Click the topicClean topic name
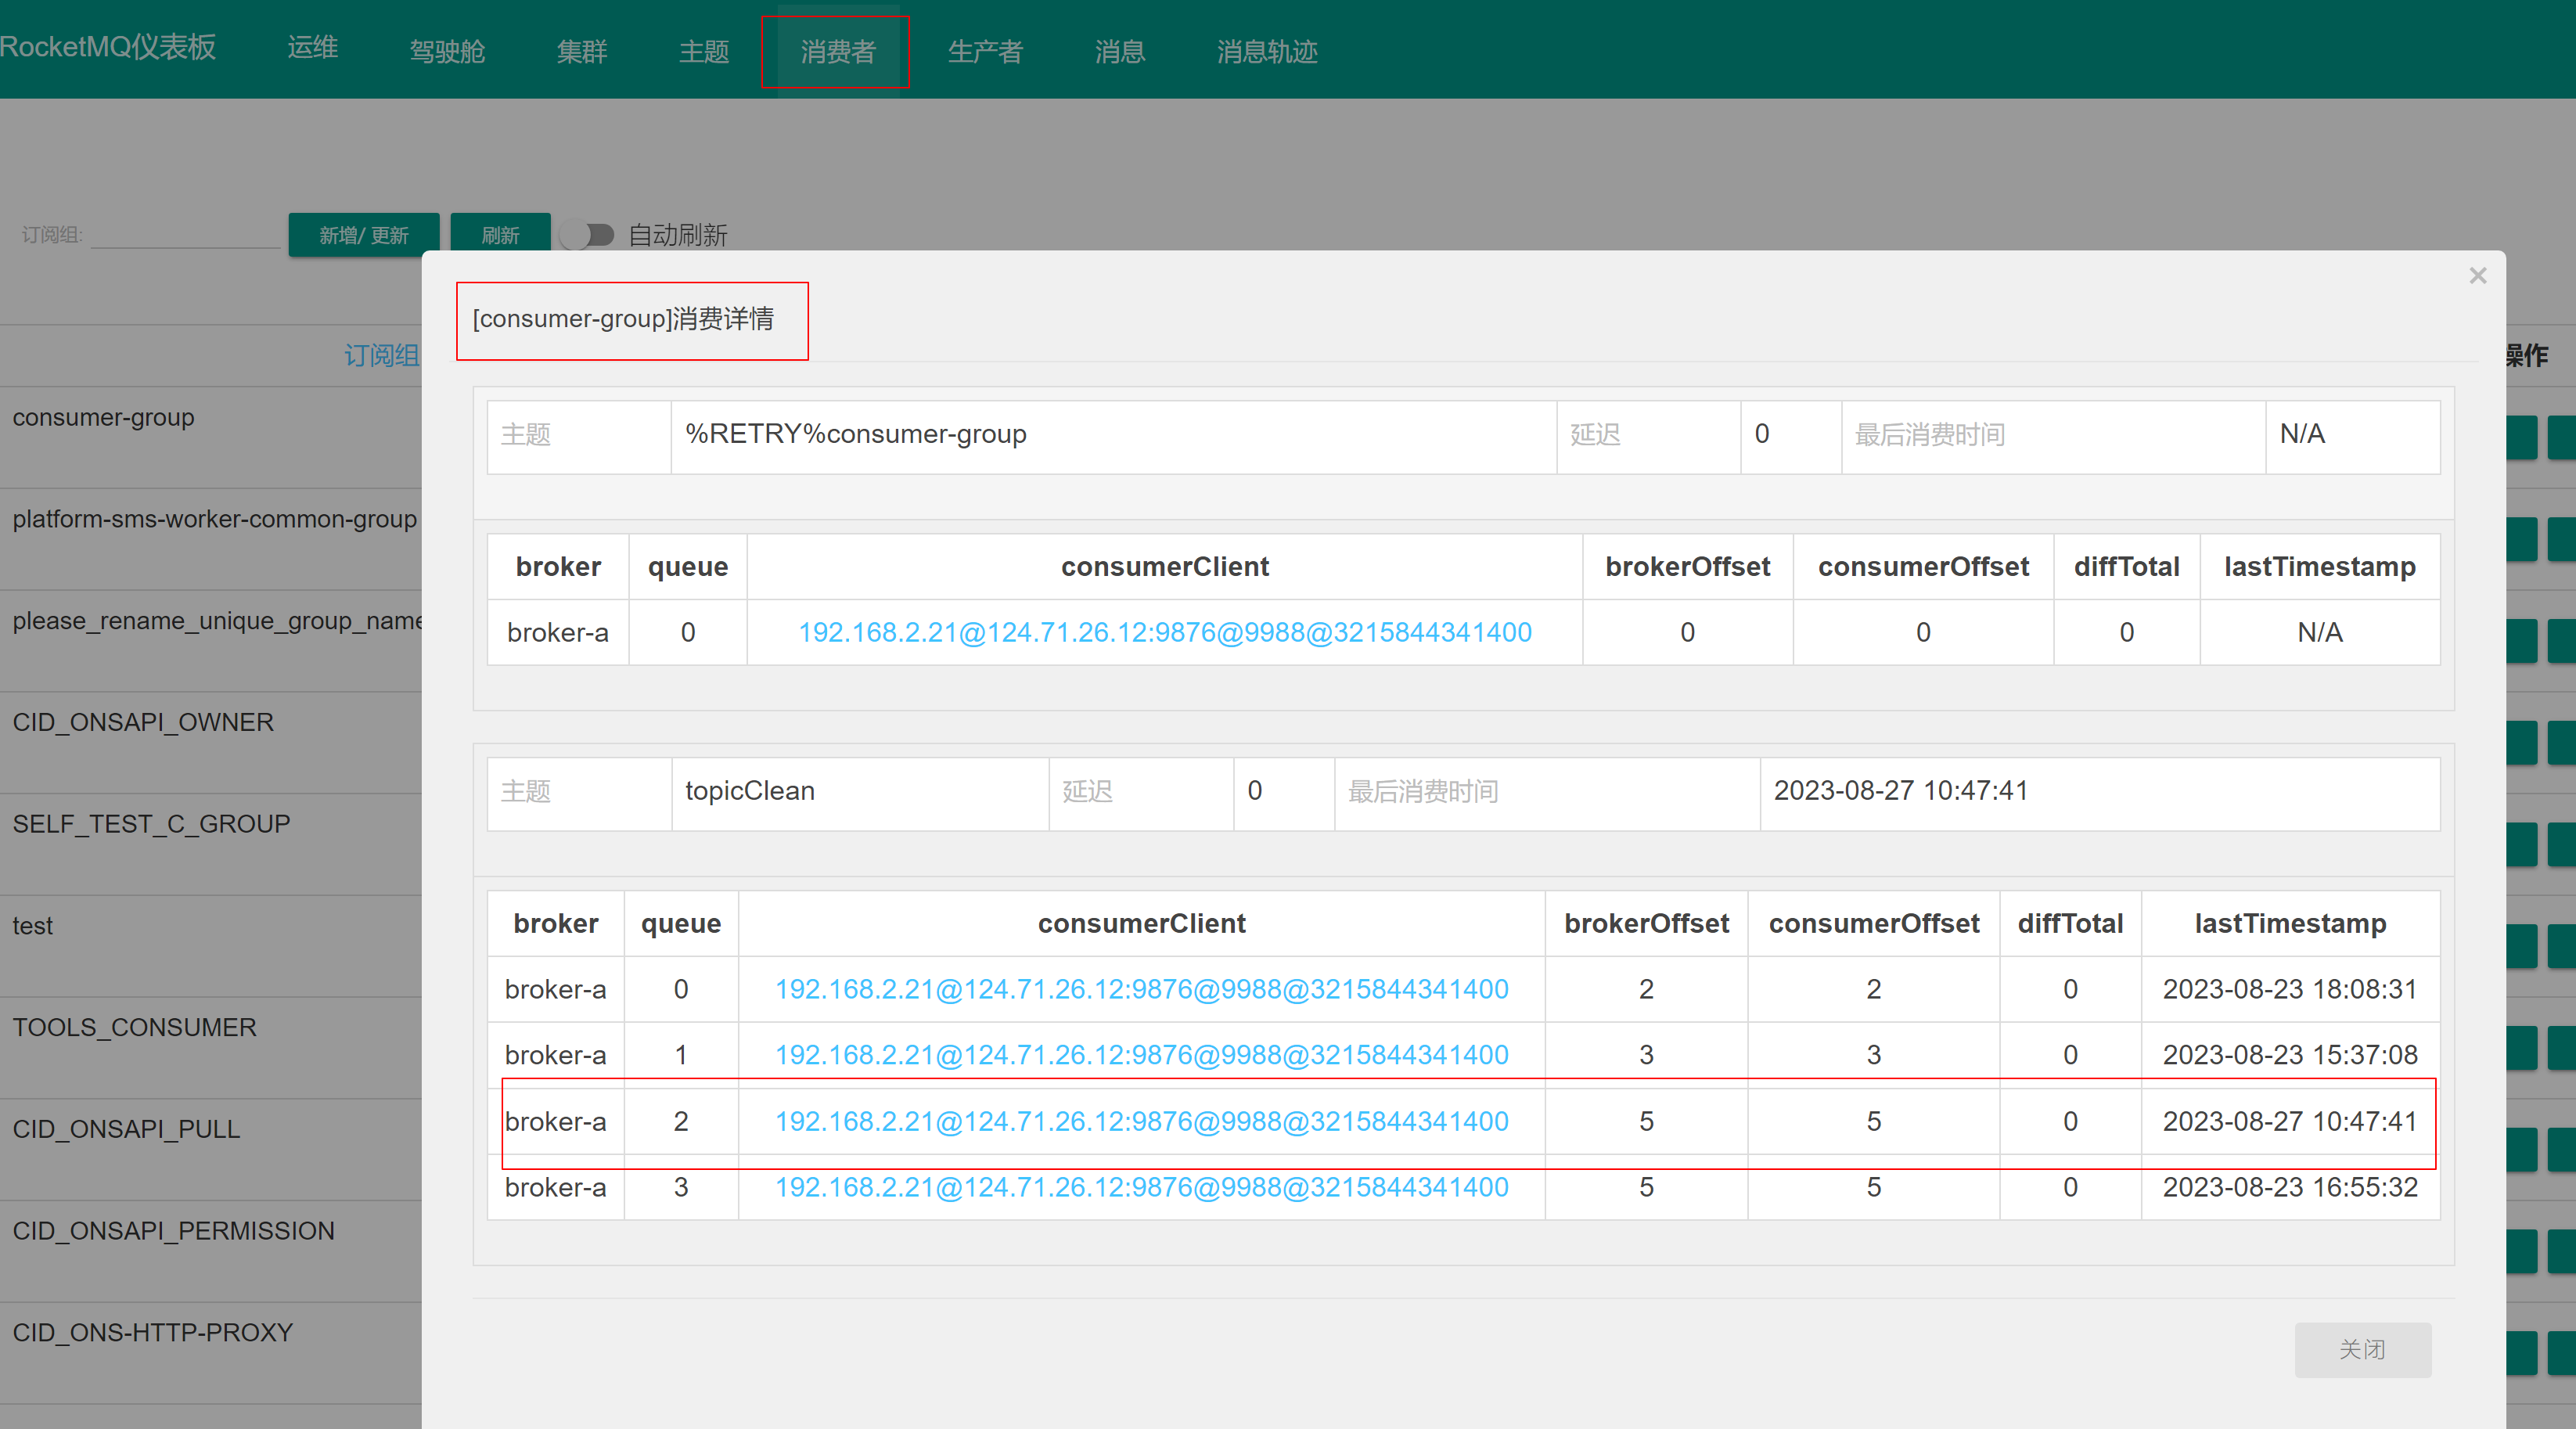Image resolution: width=2576 pixels, height=1429 pixels. click(750, 790)
